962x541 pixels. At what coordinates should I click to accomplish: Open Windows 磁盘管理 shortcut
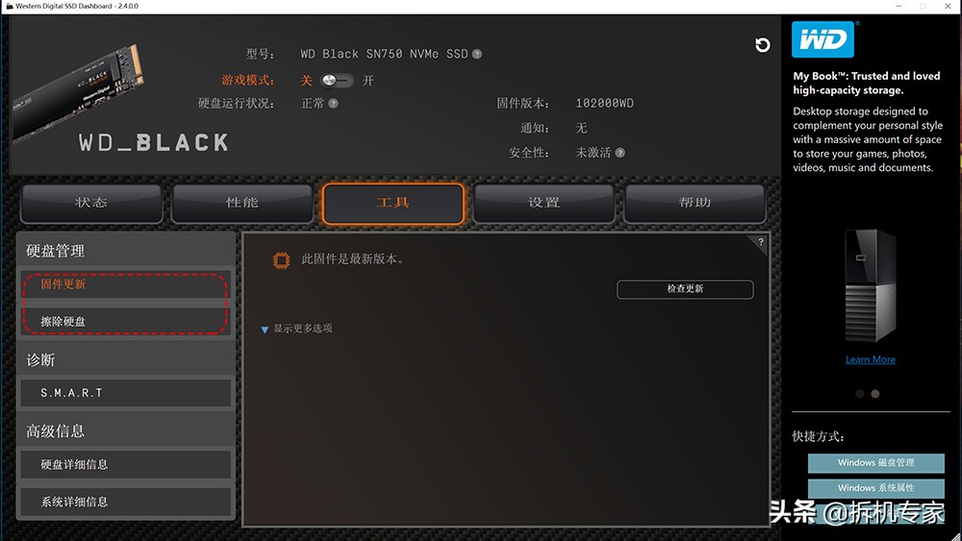[x=875, y=463]
